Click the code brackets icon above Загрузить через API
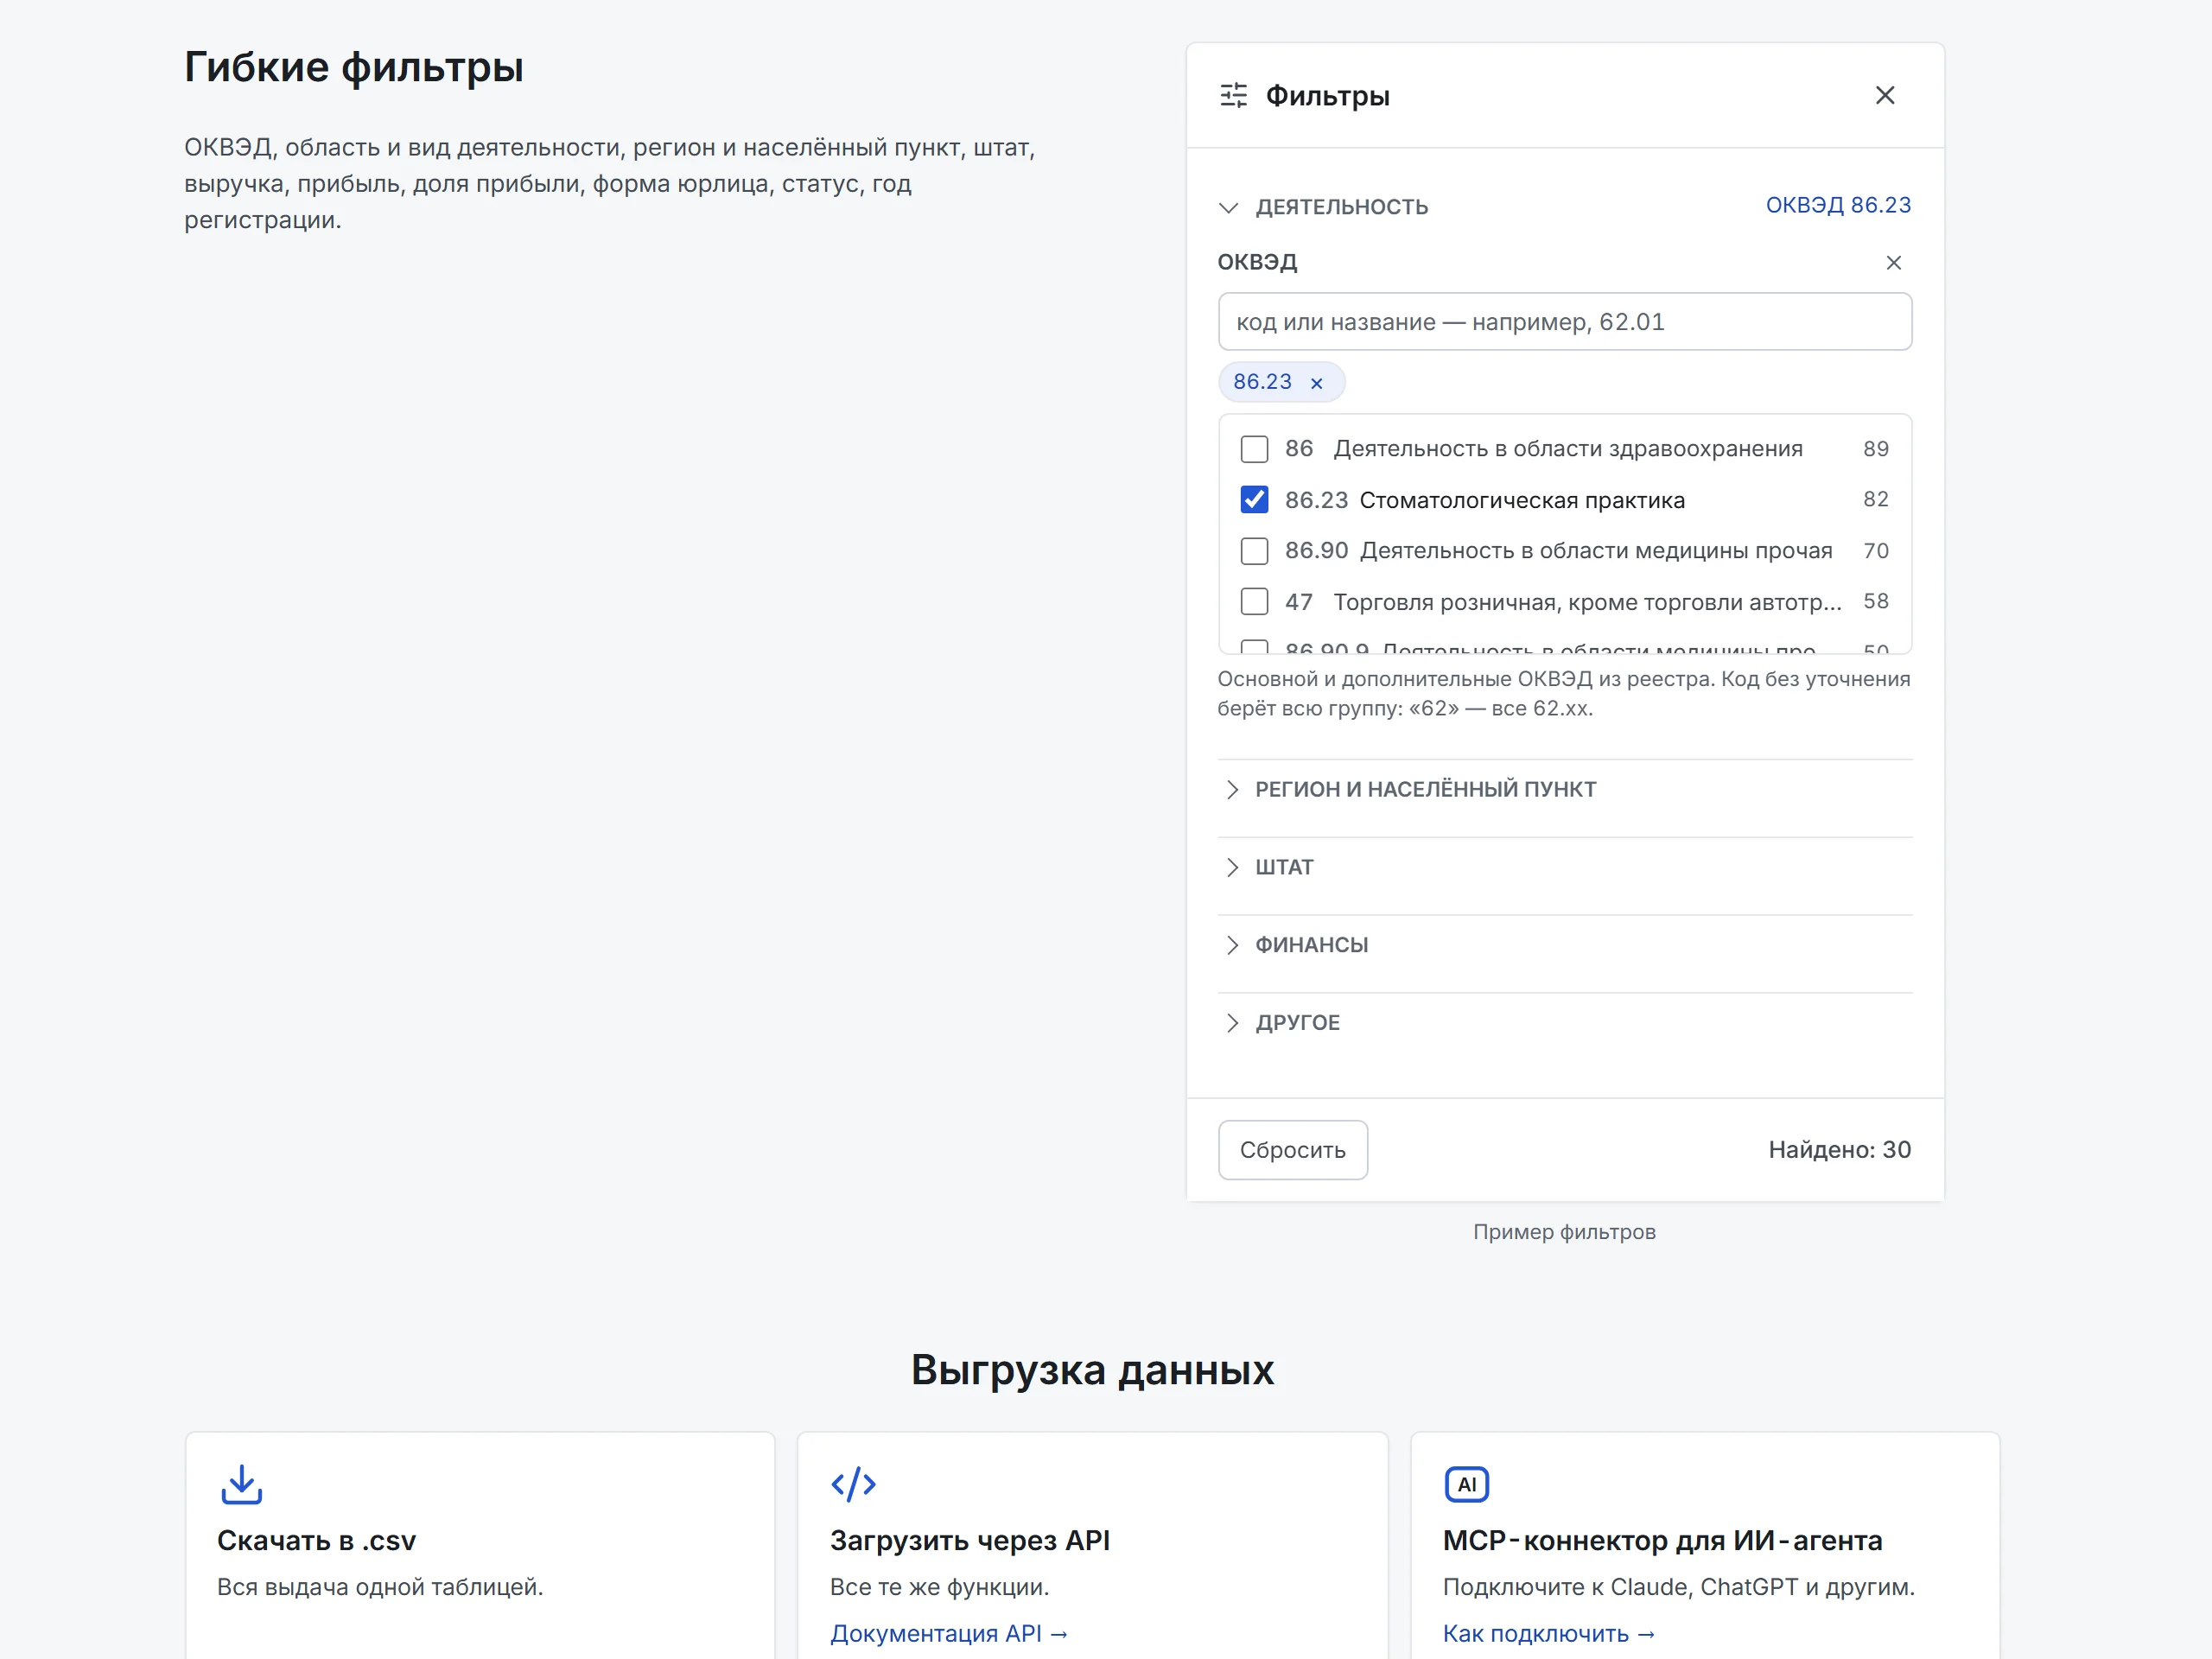This screenshot has width=2212, height=1659. pyautogui.click(x=853, y=1484)
